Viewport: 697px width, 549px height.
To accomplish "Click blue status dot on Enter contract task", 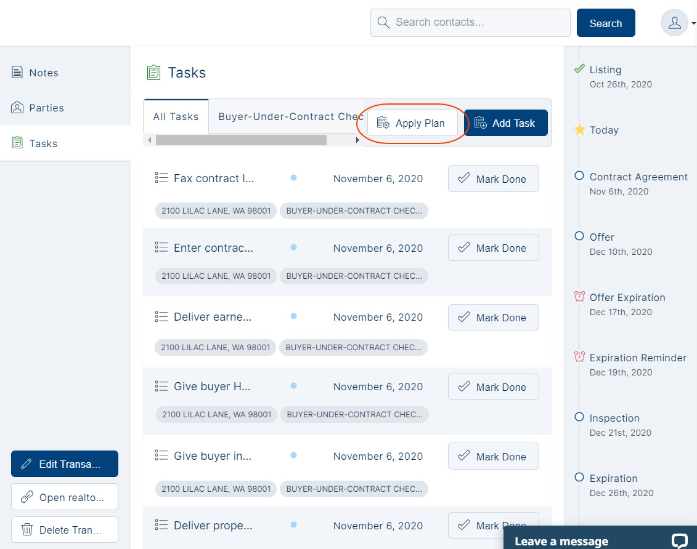I will (293, 247).
